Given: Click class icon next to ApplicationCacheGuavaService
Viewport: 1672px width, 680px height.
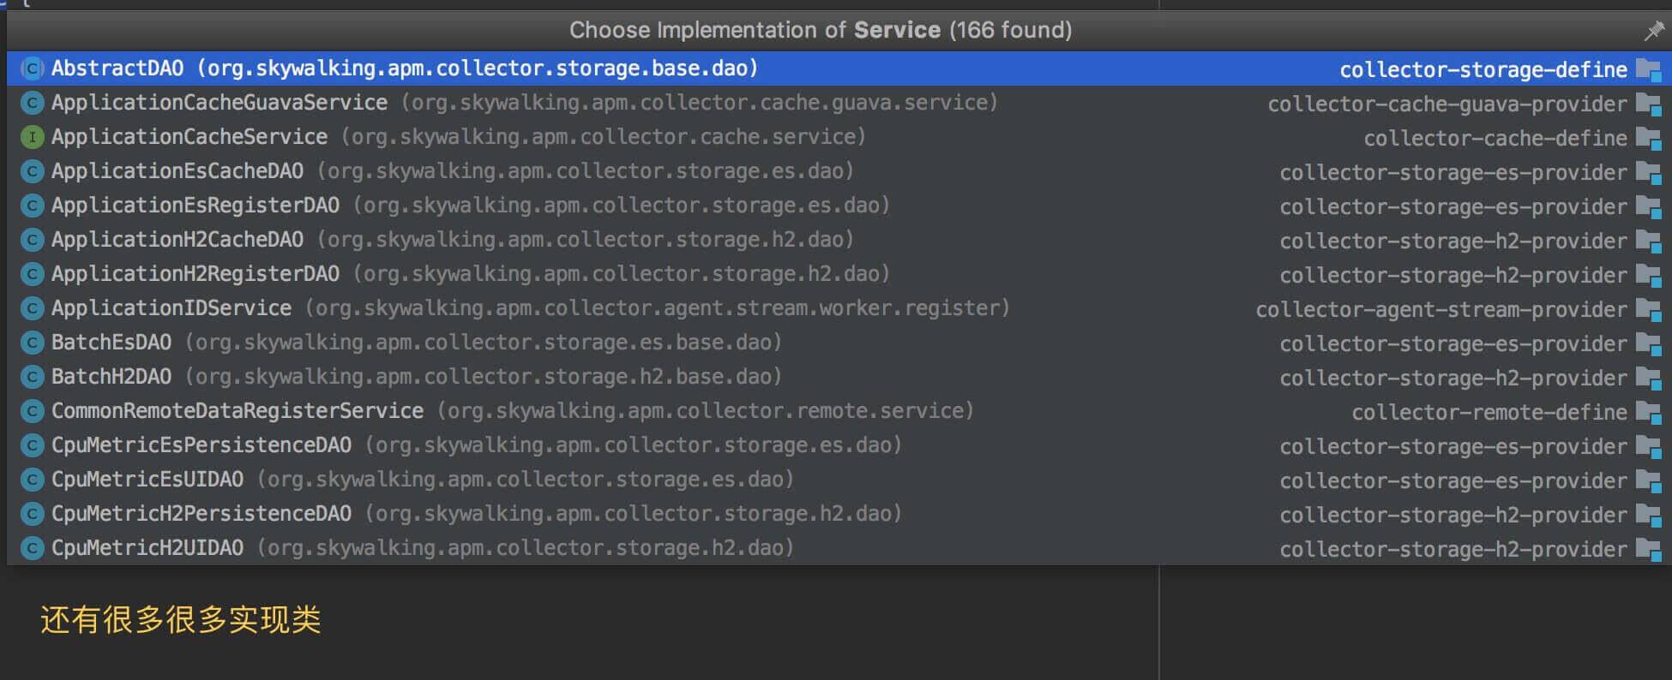Looking at the screenshot, I should (x=33, y=103).
